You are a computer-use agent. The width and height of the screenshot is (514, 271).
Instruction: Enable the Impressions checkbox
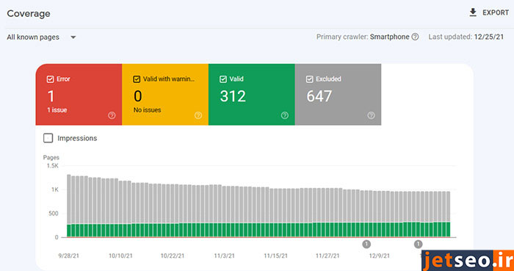click(48, 138)
